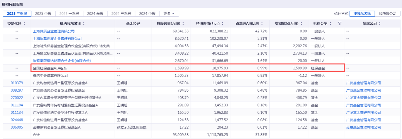Sort by 增减情况(万股) column arrows
Viewport: 402px width, 139px height.
pyautogui.click(x=300, y=24)
